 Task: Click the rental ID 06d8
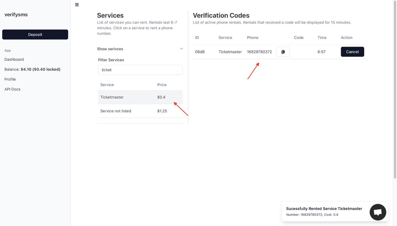200,52
